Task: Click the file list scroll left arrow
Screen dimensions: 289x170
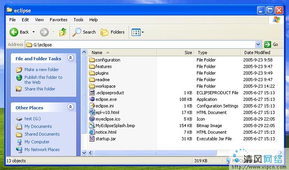Action: [90, 153]
